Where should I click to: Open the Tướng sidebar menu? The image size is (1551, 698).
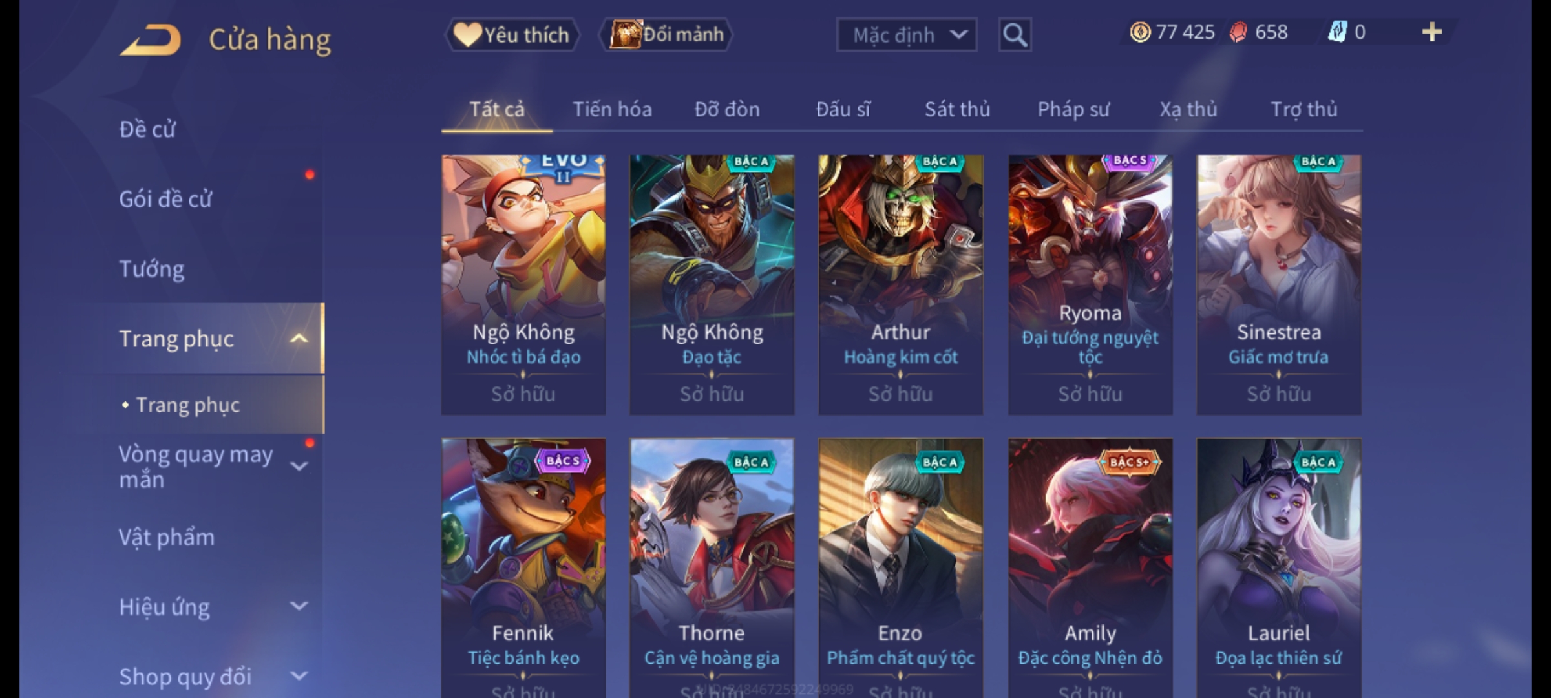click(x=152, y=269)
